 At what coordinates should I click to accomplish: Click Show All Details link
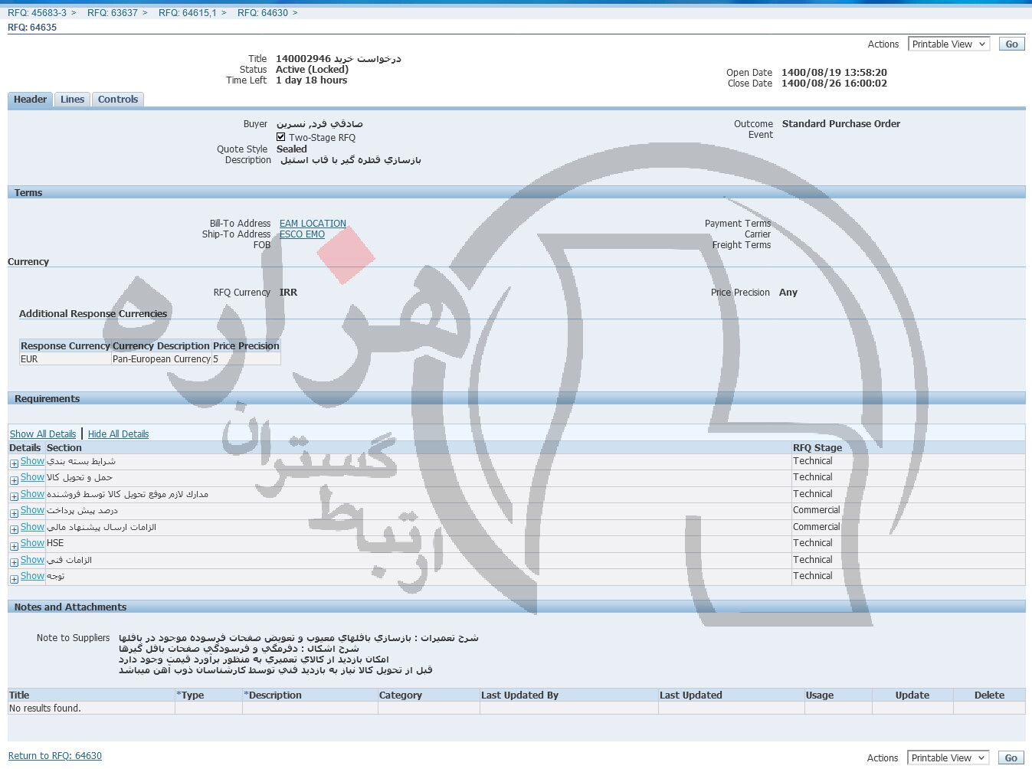click(x=43, y=434)
